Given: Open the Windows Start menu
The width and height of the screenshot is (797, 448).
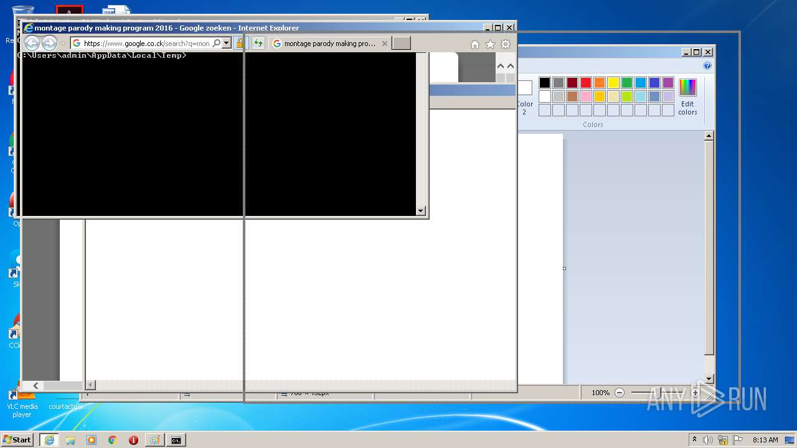Looking at the screenshot, I should [17, 439].
